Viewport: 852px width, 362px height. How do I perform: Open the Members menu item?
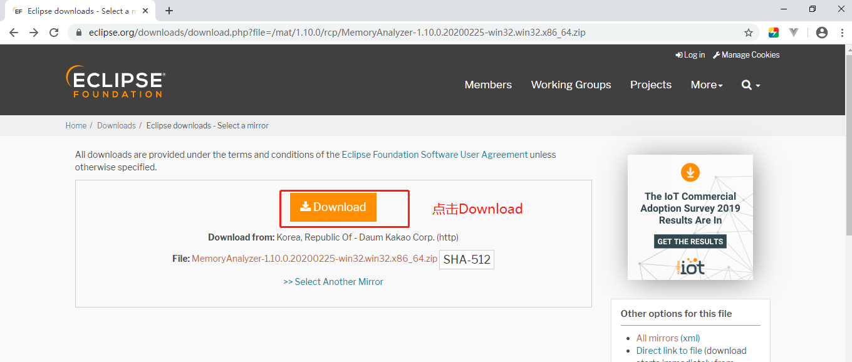tap(488, 85)
